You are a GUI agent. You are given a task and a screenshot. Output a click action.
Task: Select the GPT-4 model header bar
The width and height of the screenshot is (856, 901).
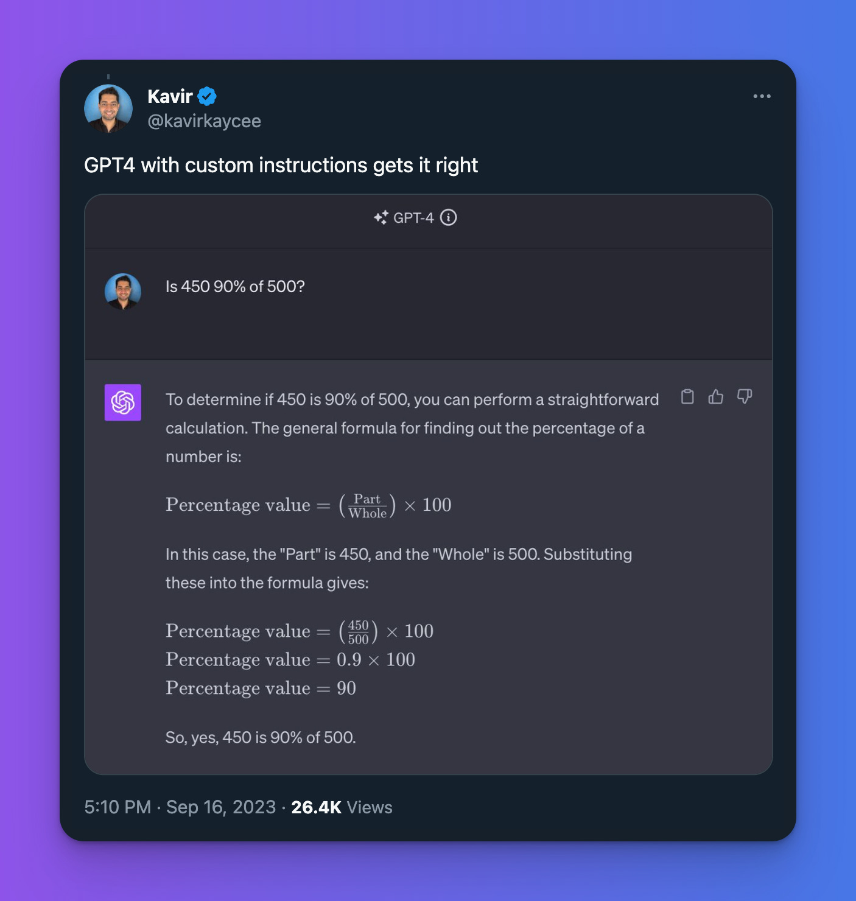[x=415, y=217]
